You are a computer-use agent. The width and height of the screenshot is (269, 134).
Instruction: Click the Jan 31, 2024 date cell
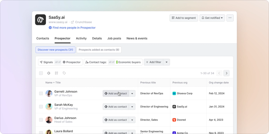point(217,107)
